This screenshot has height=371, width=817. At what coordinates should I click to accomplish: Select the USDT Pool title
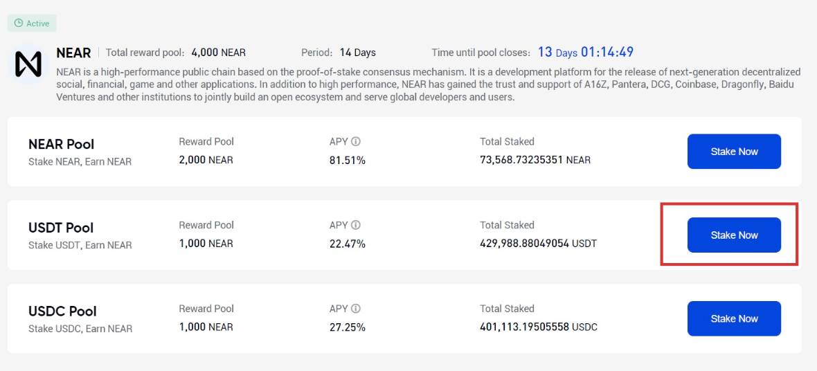point(61,228)
